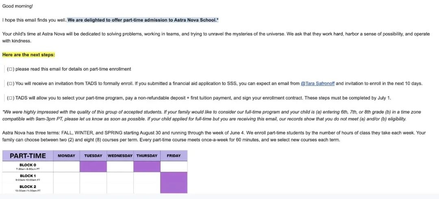
Task: Click the purple Friday schedule cell
Action: 174,182
